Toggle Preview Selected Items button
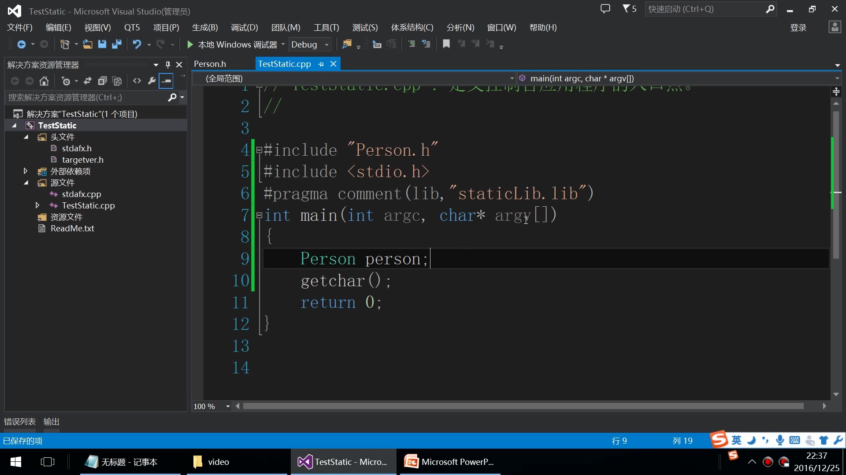The image size is (846, 475). 166,81
